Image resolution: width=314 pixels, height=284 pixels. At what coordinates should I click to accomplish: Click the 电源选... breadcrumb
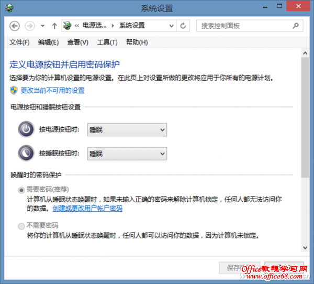tap(94, 26)
